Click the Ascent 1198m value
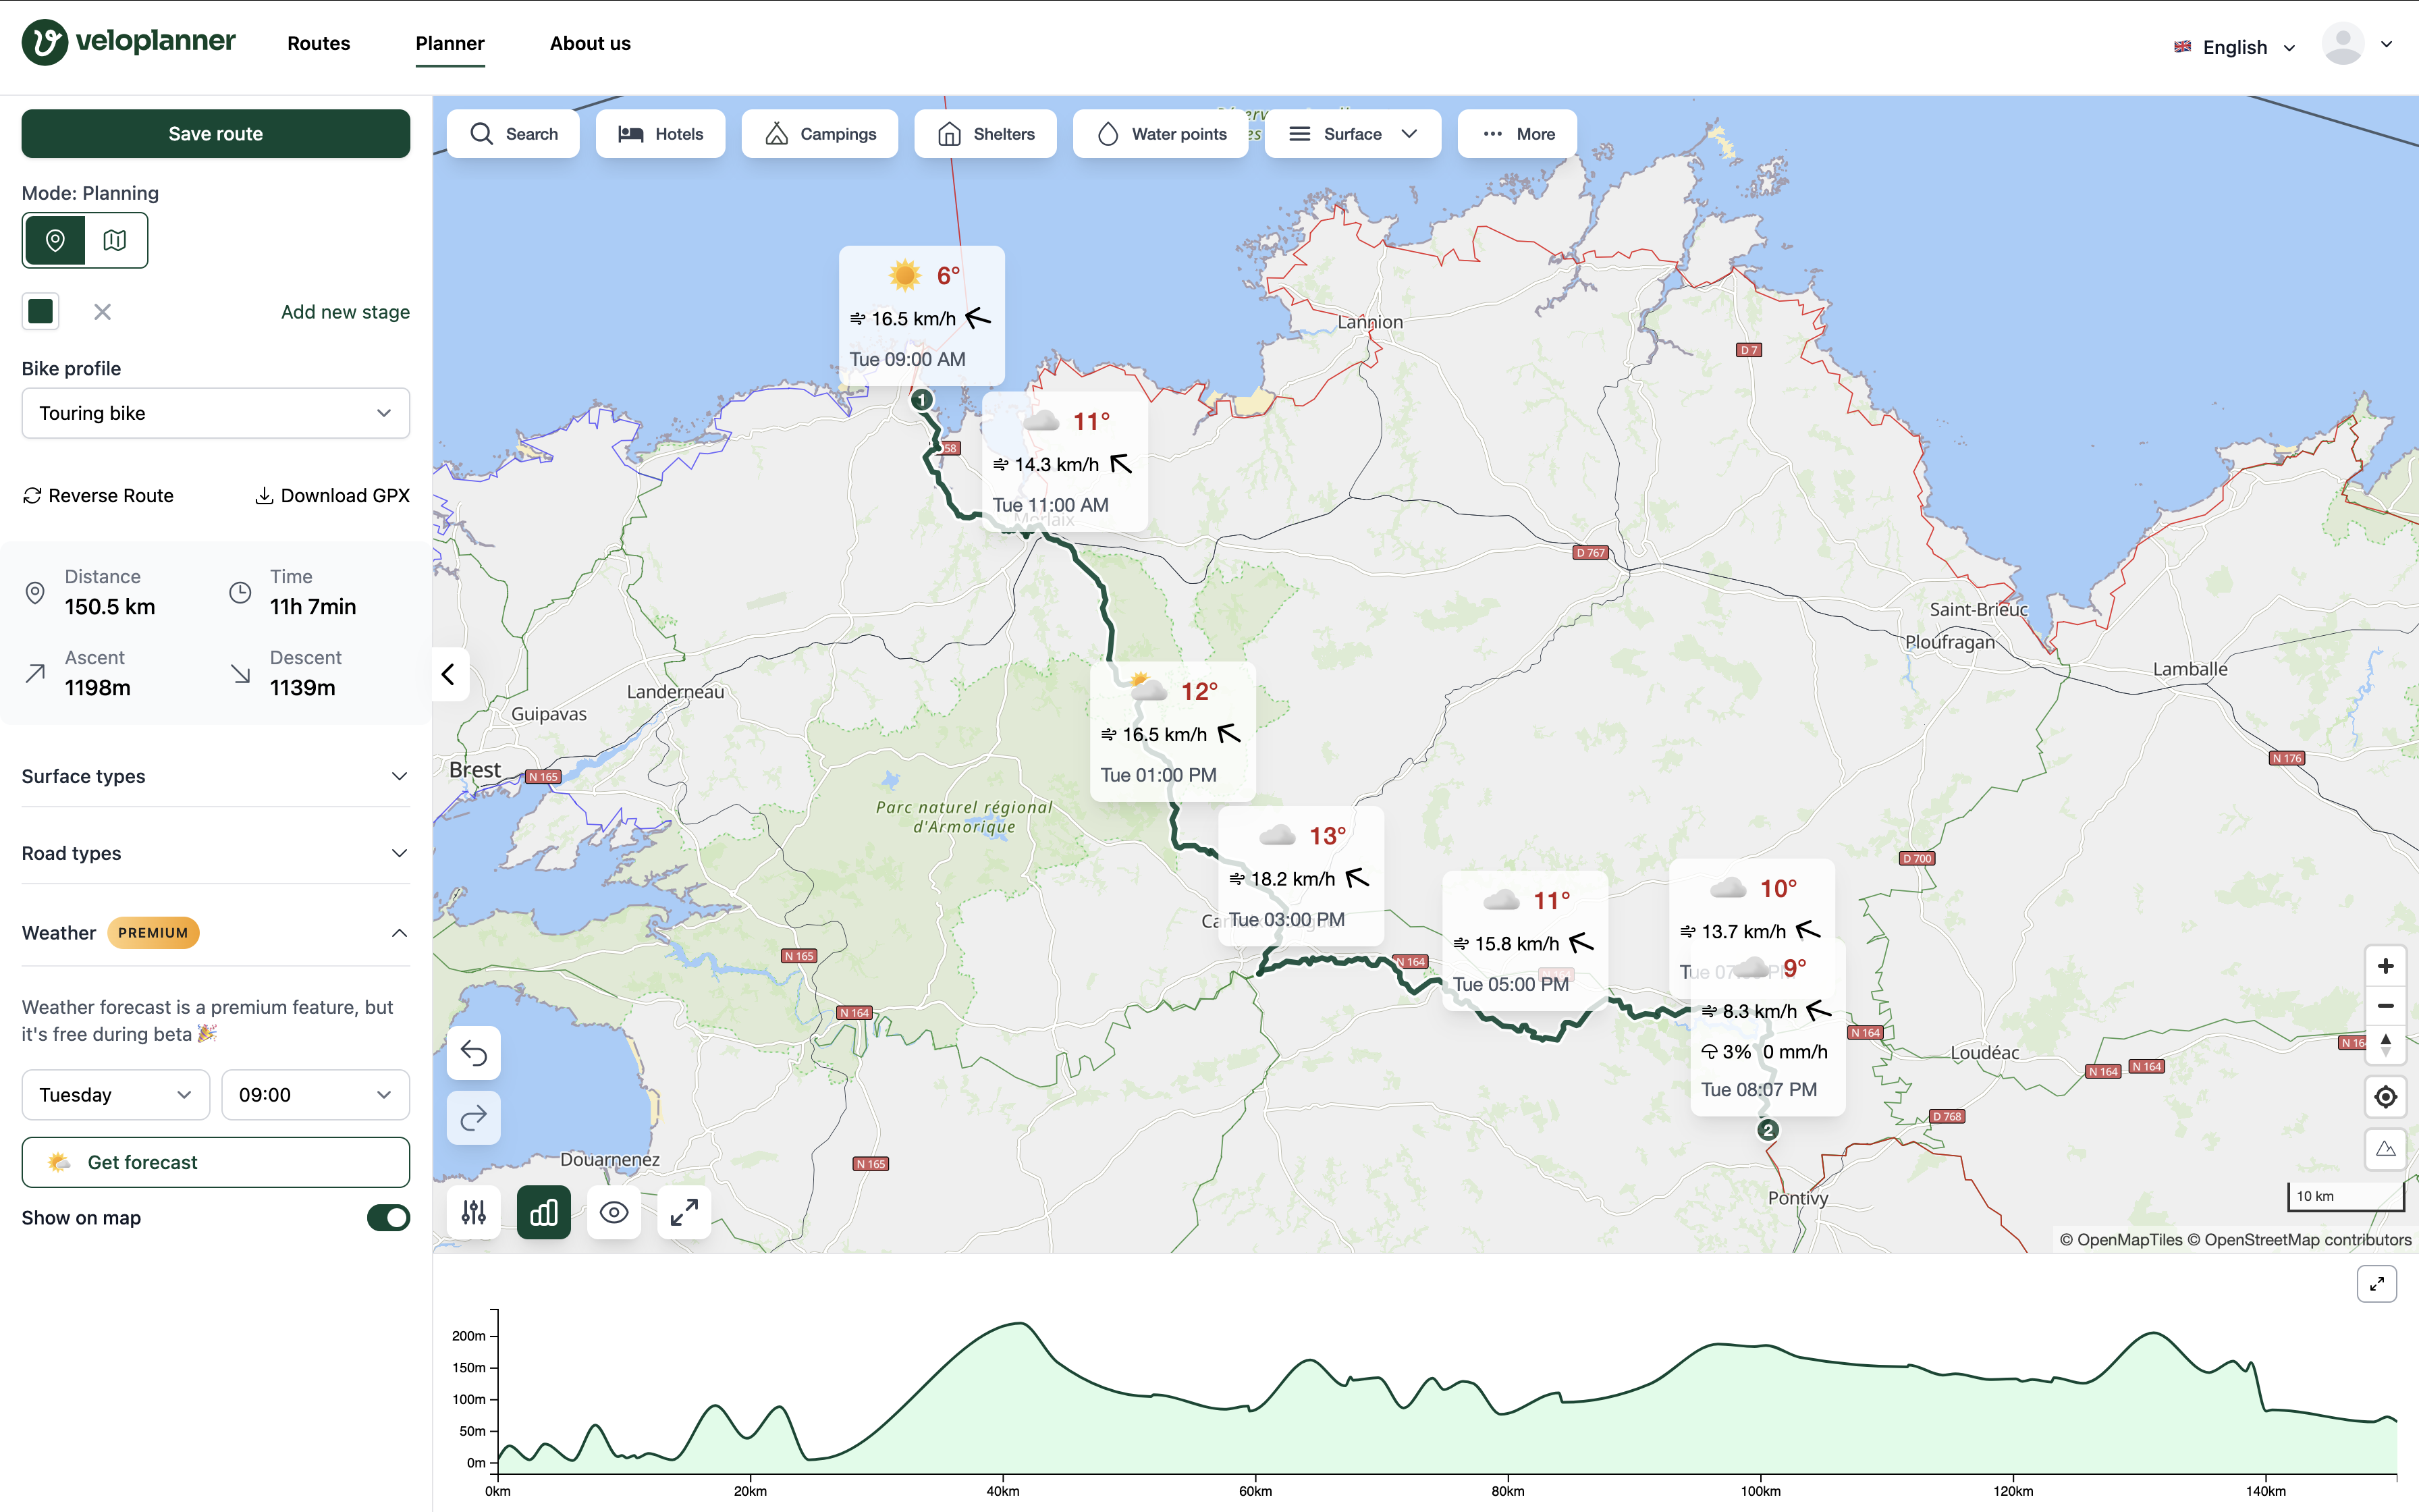The image size is (2419, 1512). point(98,688)
